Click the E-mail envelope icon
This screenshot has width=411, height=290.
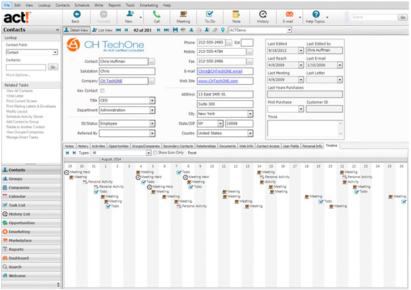pyautogui.click(x=289, y=14)
